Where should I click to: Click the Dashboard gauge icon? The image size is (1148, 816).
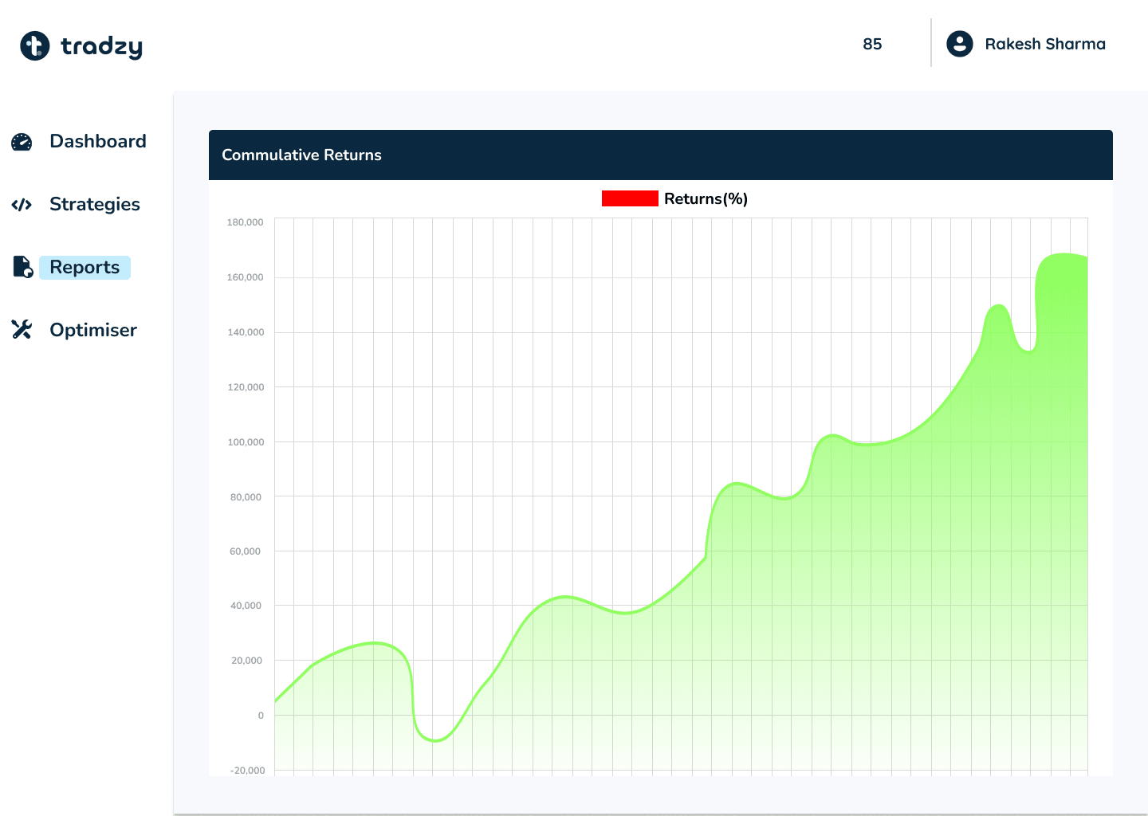22,142
